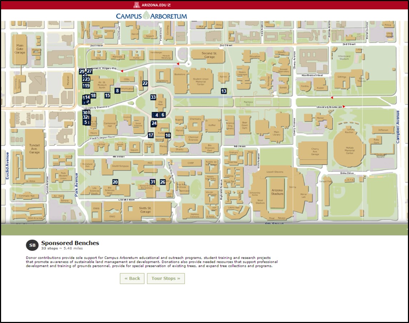Image resolution: width=409 pixels, height=323 pixels.
Task: Click the Main Library building label
Action: [x=276, y=133]
